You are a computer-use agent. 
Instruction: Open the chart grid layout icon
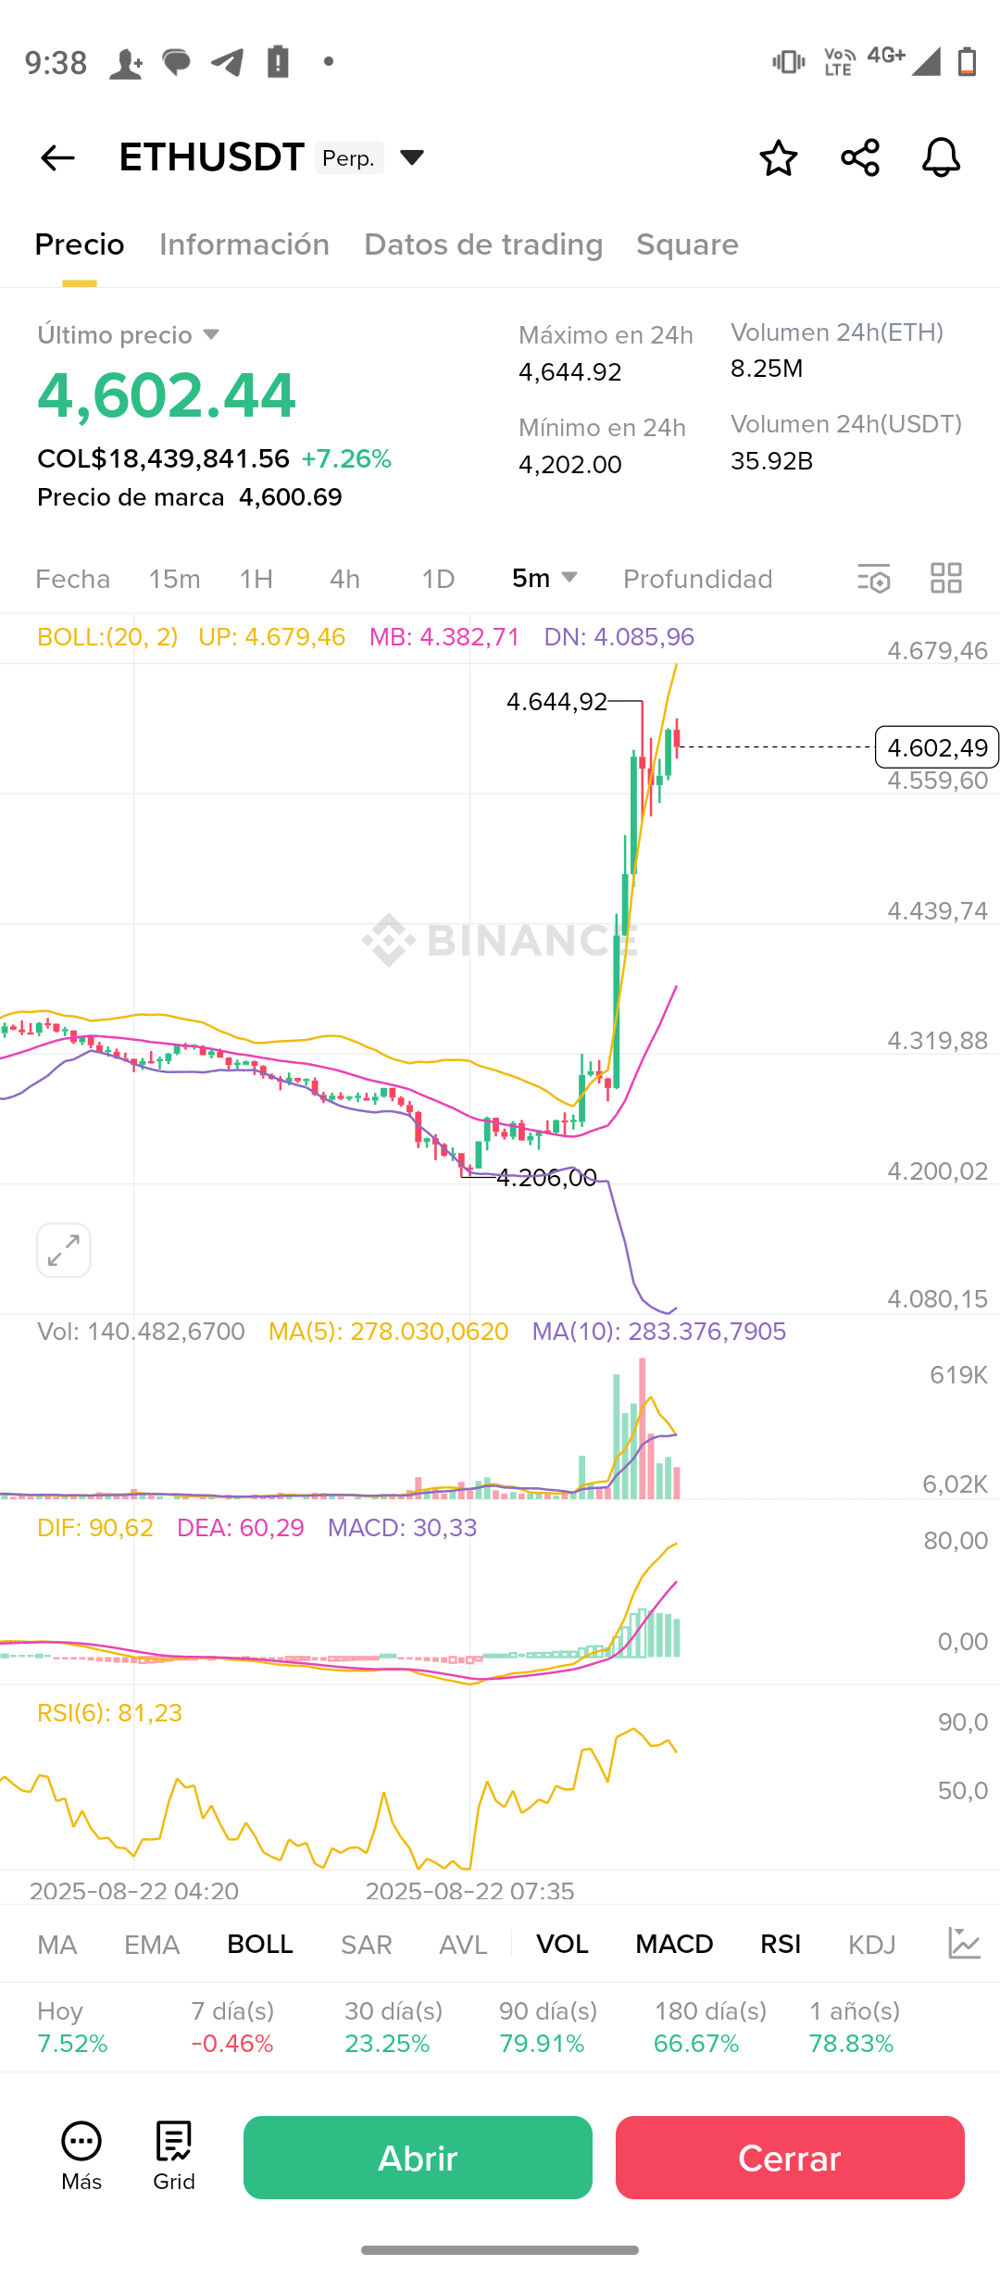point(946,579)
